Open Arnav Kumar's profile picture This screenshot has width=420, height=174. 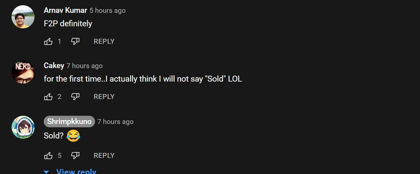(23, 17)
